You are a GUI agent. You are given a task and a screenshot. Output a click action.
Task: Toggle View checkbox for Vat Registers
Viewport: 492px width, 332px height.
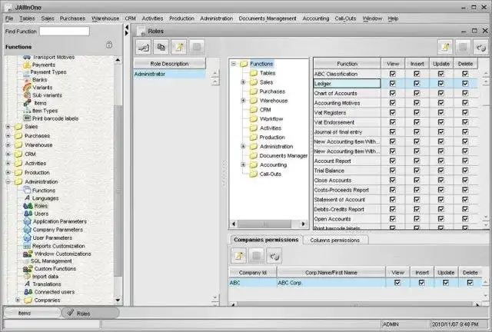pyautogui.click(x=393, y=112)
